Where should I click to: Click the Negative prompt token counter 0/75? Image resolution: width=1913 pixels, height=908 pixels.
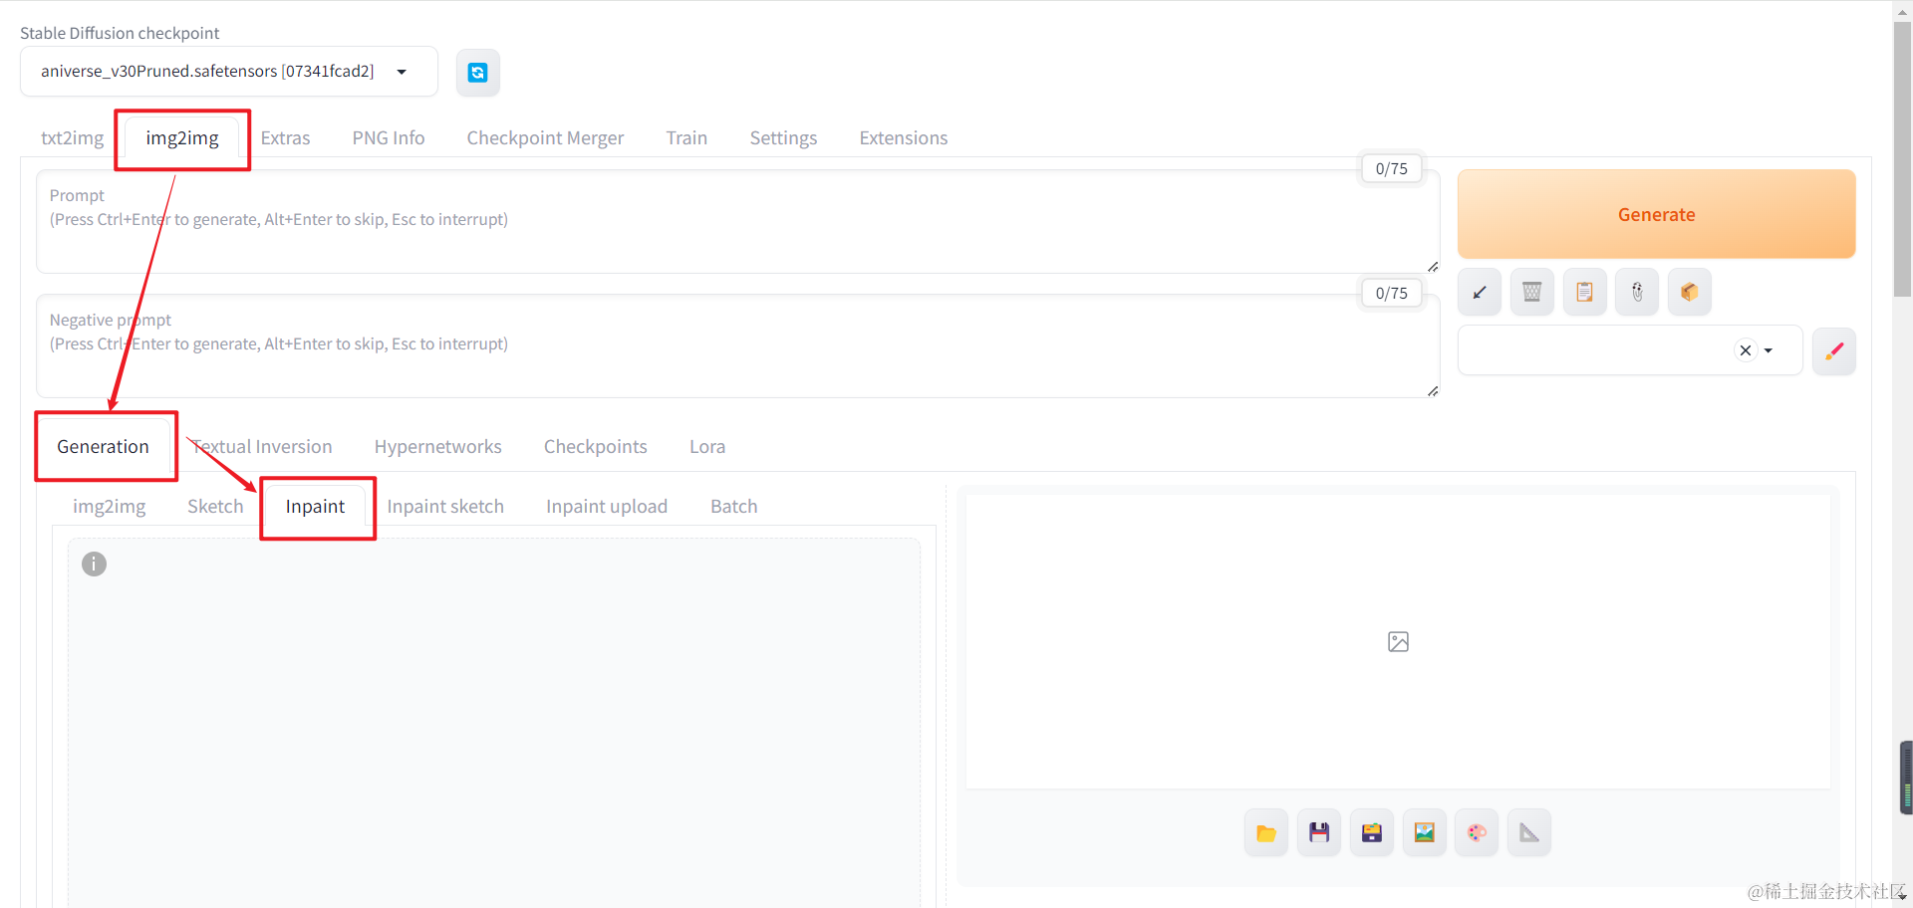click(x=1392, y=293)
